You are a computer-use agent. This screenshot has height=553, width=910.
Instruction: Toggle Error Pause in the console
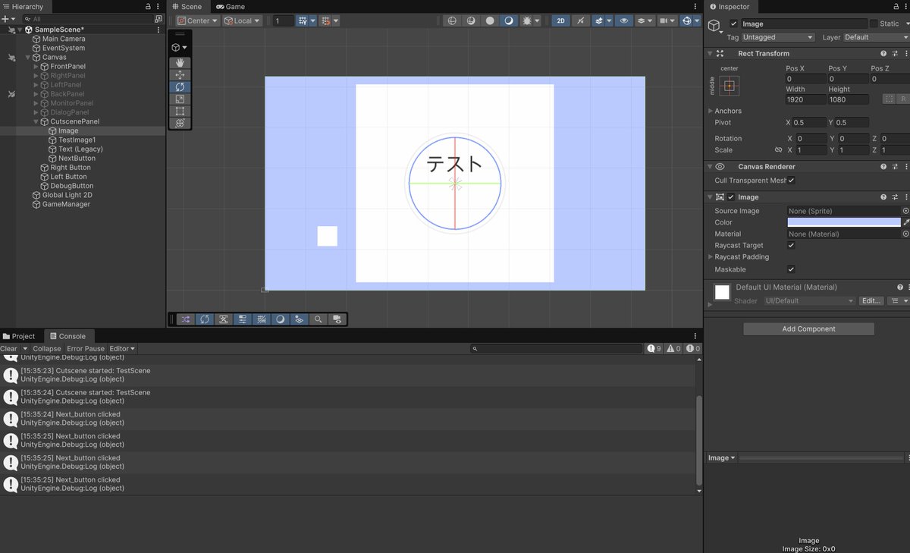pyautogui.click(x=86, y=349)
